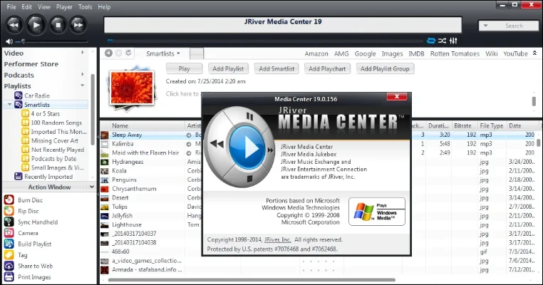543x285 pixels.
Task: Open the Help menu
Action: tap(104, 6)
